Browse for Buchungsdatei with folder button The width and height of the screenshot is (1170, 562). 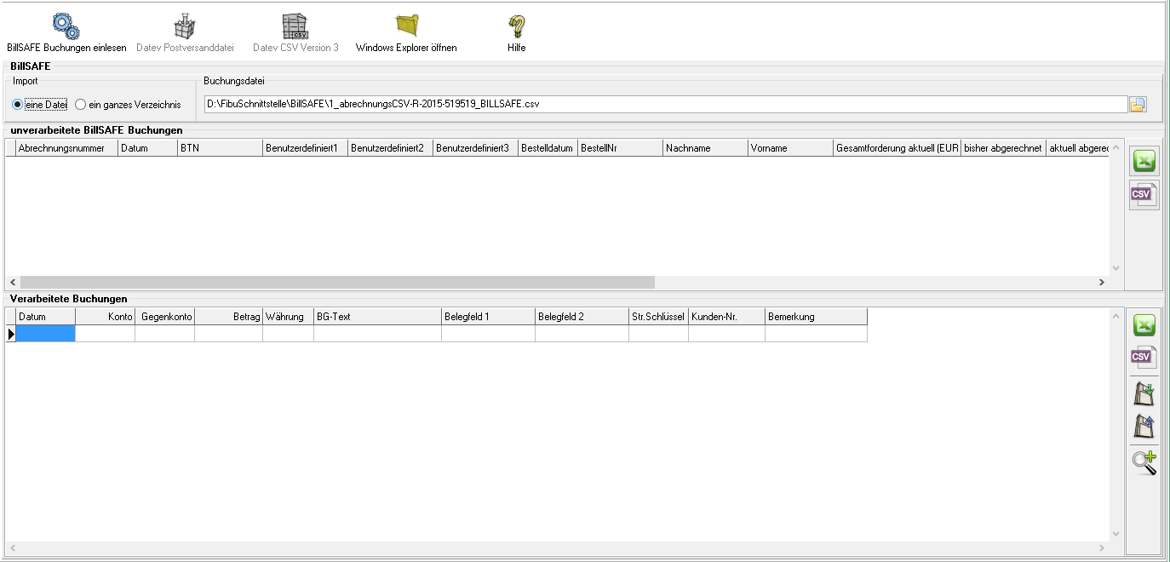coord(1138,105)
